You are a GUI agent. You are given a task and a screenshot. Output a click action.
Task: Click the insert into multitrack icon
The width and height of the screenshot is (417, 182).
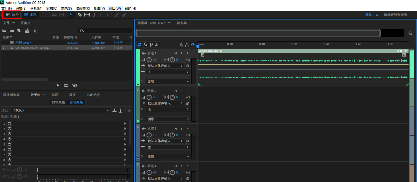coord(28,31)
